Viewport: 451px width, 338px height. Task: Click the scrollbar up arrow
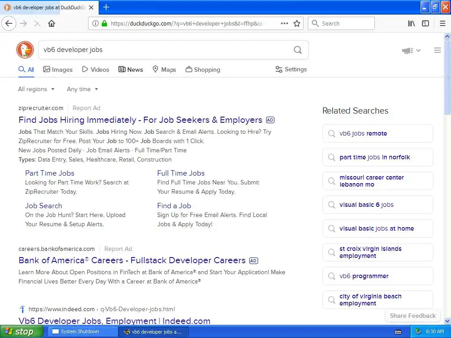click(447, 36)
